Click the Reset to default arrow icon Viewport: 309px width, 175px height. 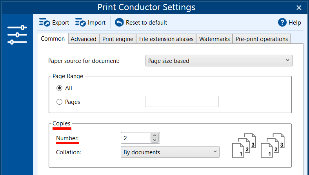point(119,23)
